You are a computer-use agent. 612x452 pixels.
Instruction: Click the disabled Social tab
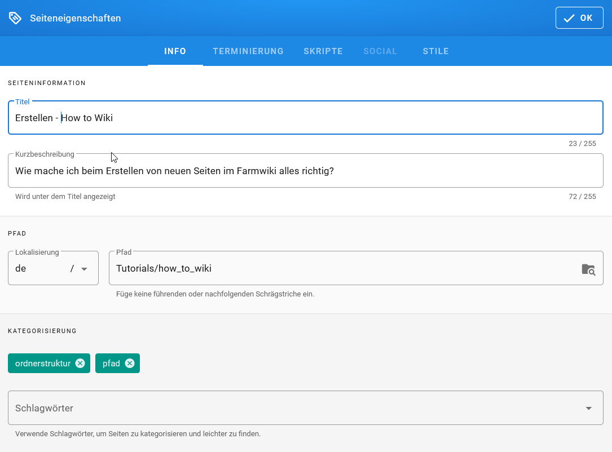click(x=380, y=51)
